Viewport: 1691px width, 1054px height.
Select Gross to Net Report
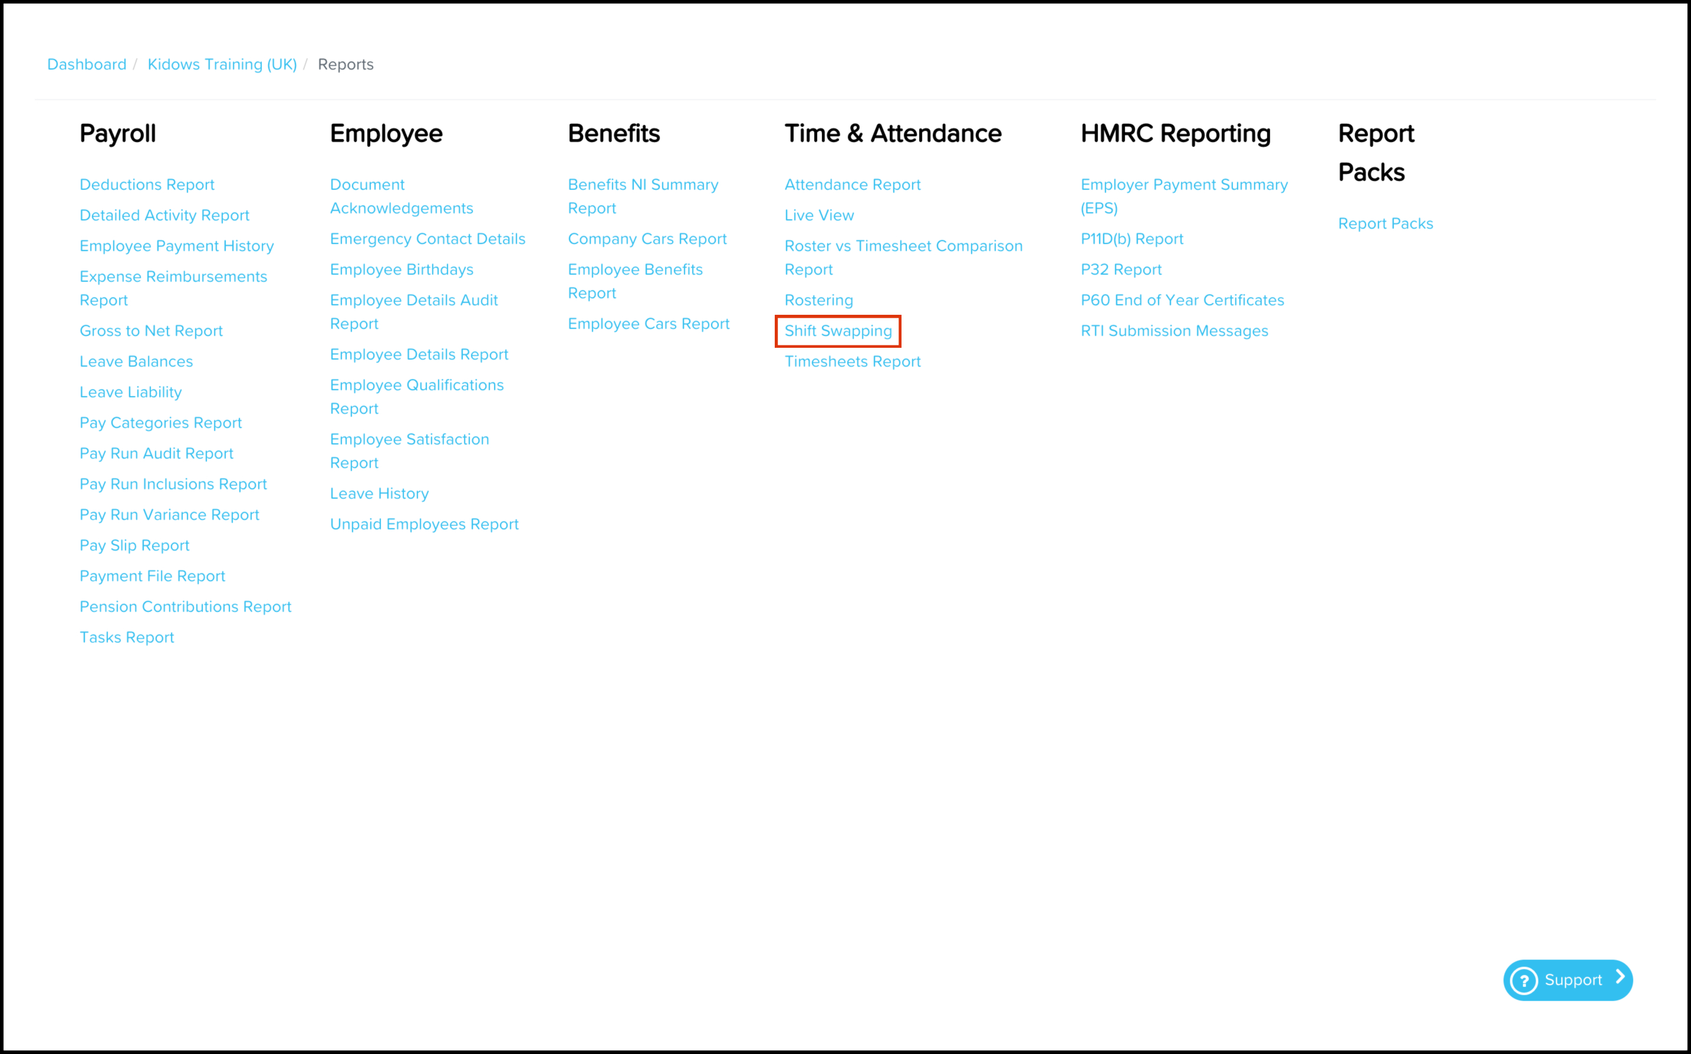tap(152, 331)
